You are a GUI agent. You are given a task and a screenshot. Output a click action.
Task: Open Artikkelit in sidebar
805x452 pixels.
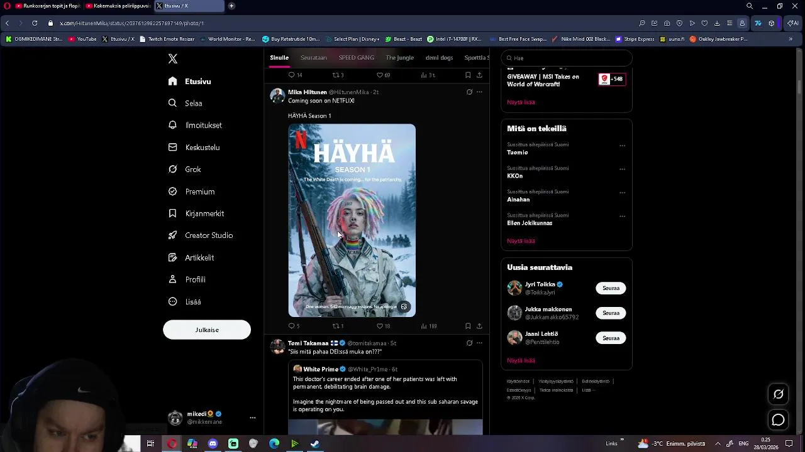pyautogui.click(x=191, y=257)
